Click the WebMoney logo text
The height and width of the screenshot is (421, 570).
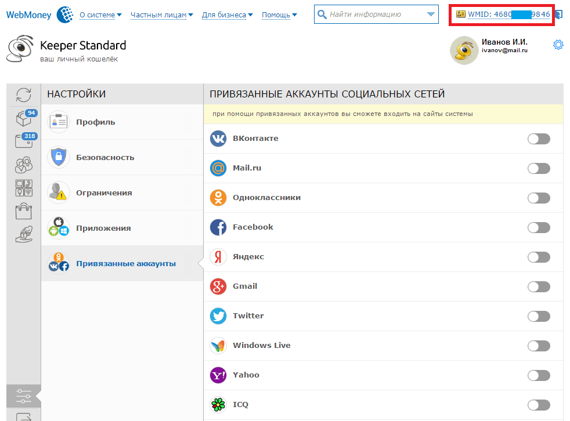[28, 15]
